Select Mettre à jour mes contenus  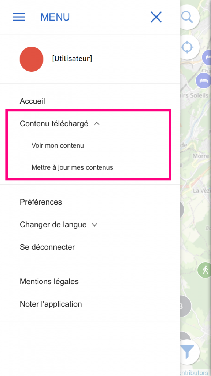(x=72, y=167)
